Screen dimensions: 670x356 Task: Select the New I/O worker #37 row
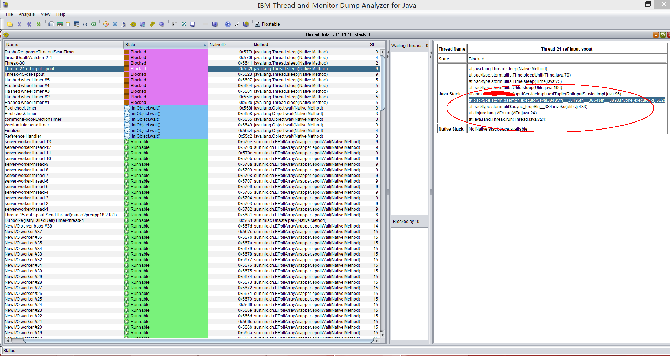point(192,232)
